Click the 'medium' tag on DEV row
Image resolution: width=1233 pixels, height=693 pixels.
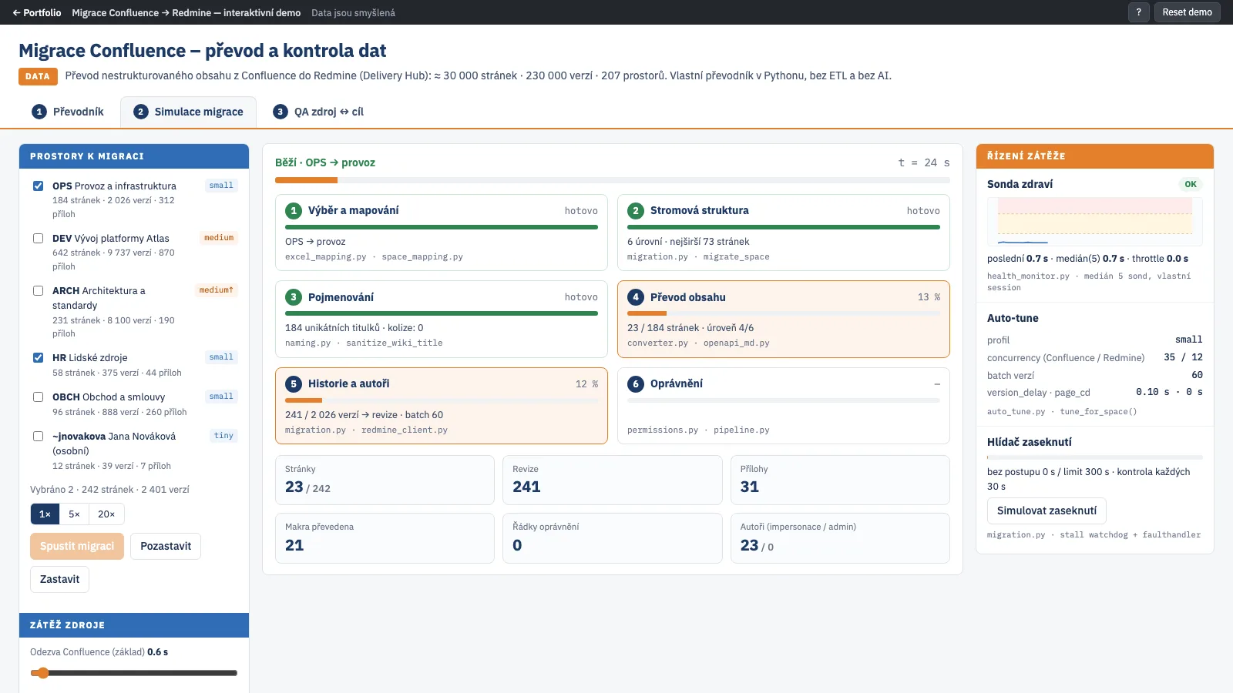(x=219, y=238)
